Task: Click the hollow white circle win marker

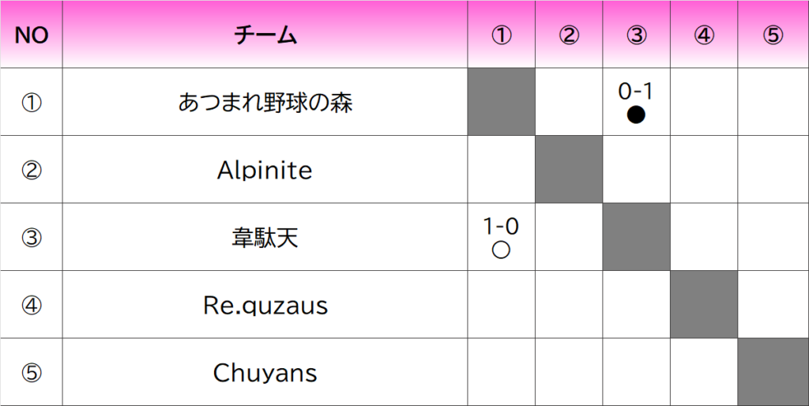Action: [500, 251]
